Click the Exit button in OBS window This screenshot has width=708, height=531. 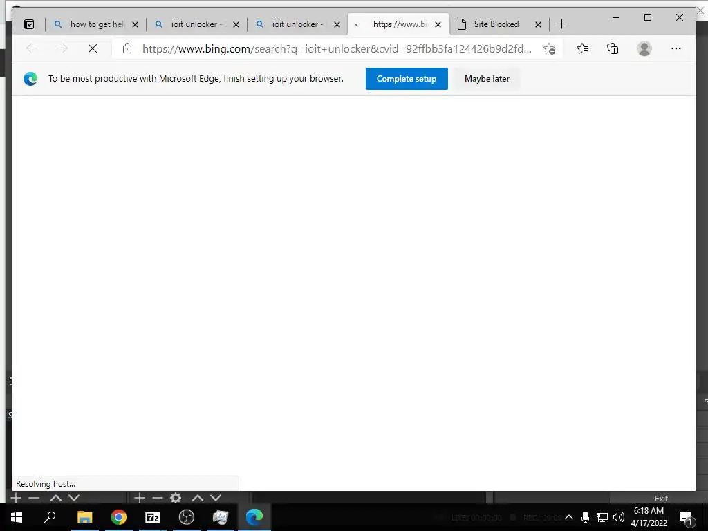point(661,498)
